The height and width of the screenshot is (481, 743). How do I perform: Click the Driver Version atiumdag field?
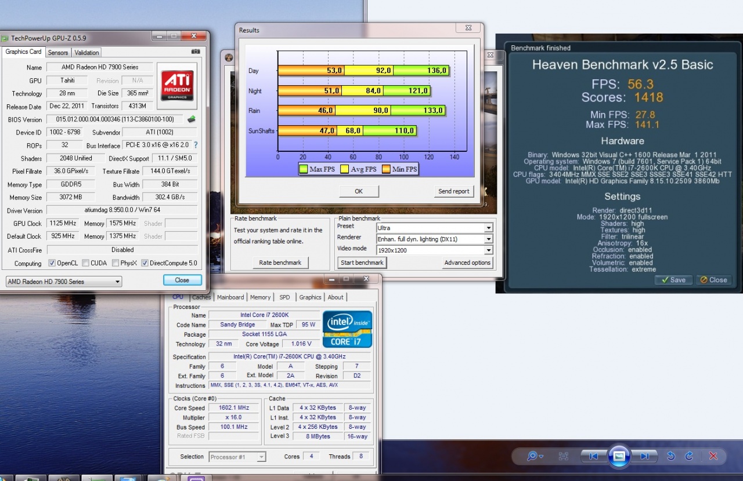tap(122, 210)
